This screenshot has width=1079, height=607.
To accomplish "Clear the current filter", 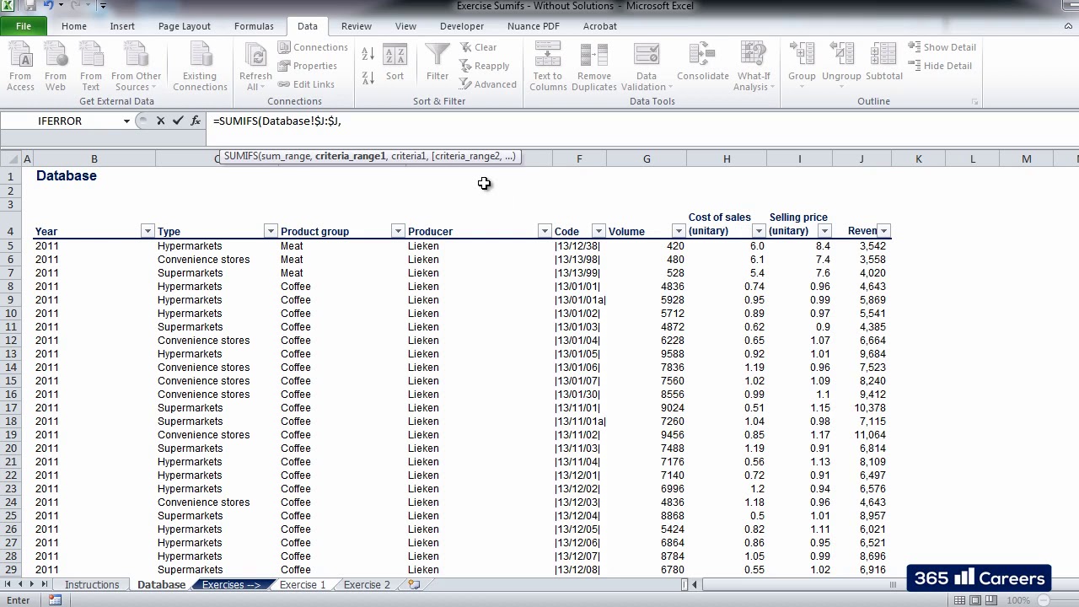I will 478,47.
